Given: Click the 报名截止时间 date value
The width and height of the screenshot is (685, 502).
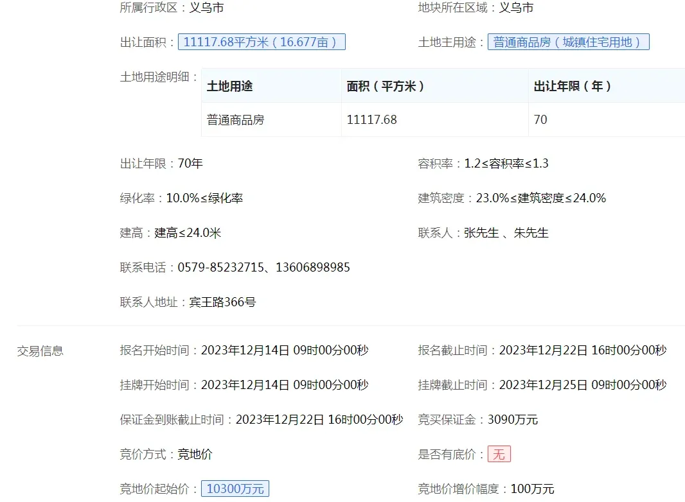Looking at the screenshot, I should (582, 351).
